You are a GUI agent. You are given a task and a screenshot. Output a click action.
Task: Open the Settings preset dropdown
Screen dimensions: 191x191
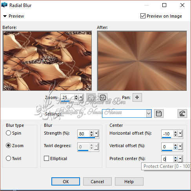(x=149, y=114)
